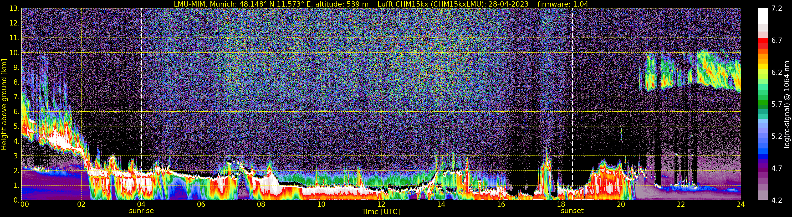Click the 08 time axis tick label
This screenshot has width=792, height=217.
point(261,204)
